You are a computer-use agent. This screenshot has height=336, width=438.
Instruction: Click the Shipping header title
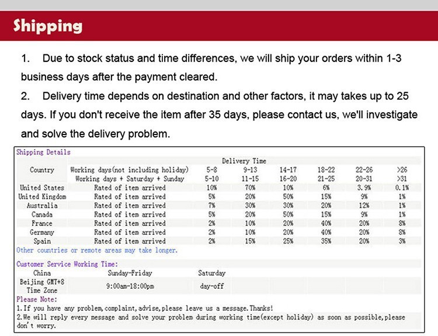(x=48, y=26)
